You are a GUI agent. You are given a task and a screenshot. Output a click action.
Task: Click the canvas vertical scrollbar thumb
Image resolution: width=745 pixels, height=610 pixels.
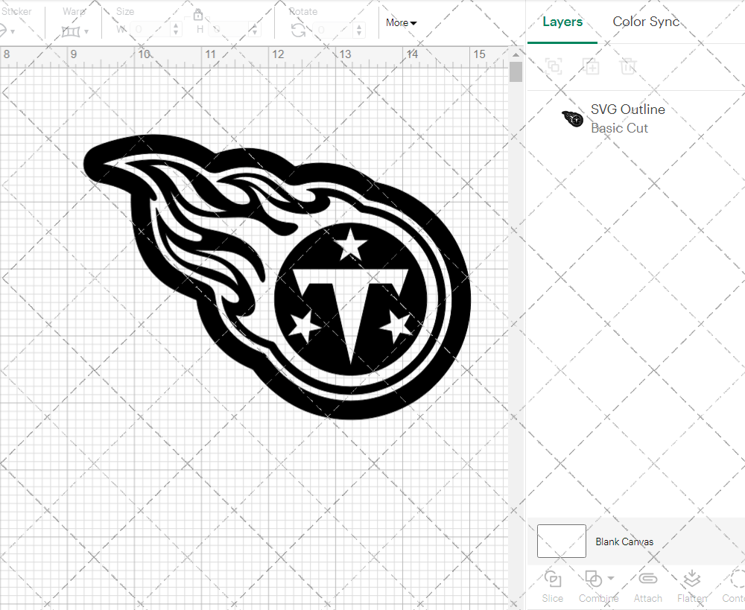pos(516,72)
